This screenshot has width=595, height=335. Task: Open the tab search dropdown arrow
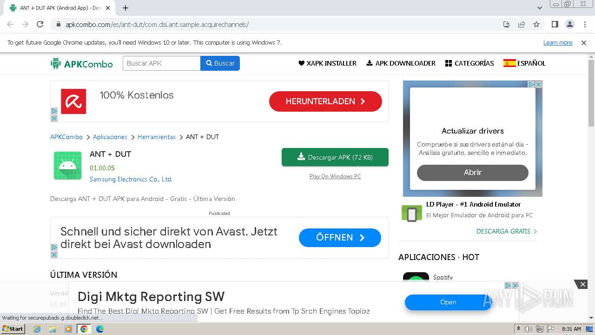pos(539,8)
